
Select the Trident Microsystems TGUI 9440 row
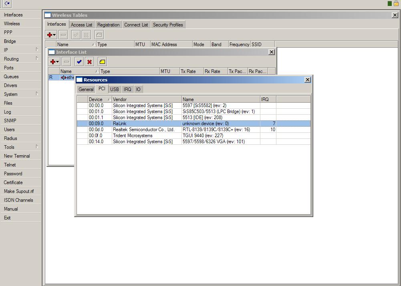193,136
